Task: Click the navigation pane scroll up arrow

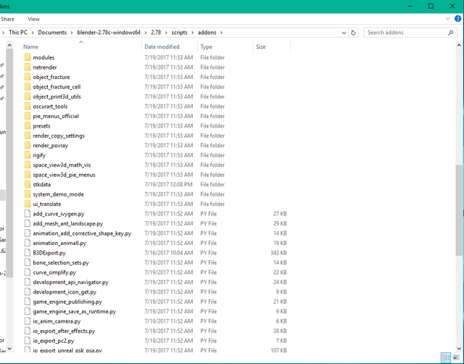Action: [9, 45]
